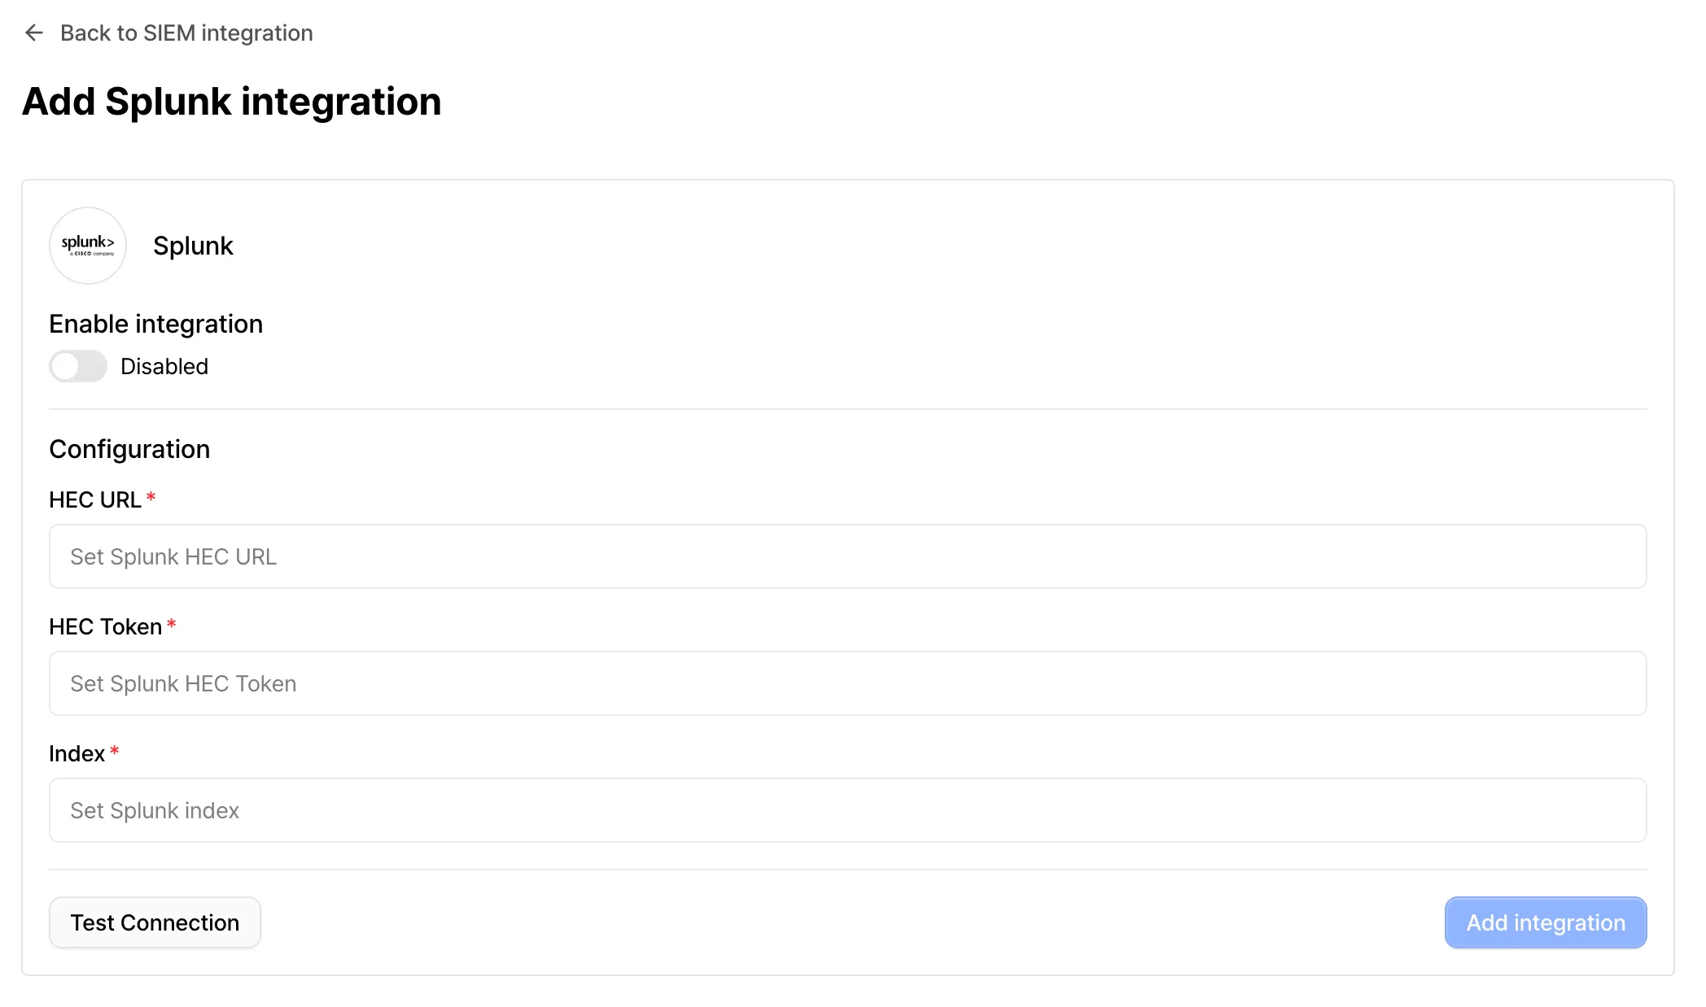Image resolution: width=1706 pixels, height=1007 pixels.
Task: Click the Splunk label beside the logo
Action: 193,245
